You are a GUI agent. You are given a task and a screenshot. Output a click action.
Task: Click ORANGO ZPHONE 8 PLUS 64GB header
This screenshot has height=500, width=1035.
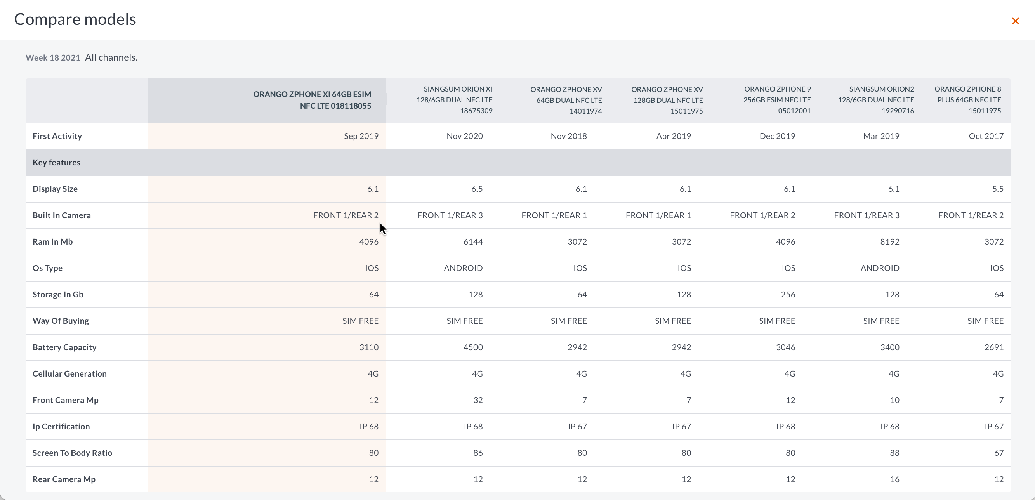[967, 100]
